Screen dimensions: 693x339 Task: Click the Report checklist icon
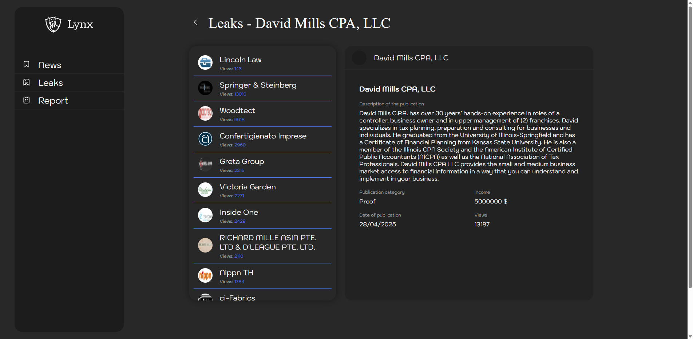(x=27, y=100)
